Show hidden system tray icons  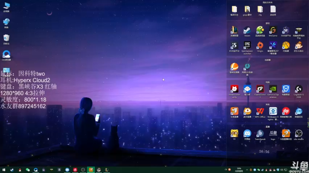click(x=247, y=170)
